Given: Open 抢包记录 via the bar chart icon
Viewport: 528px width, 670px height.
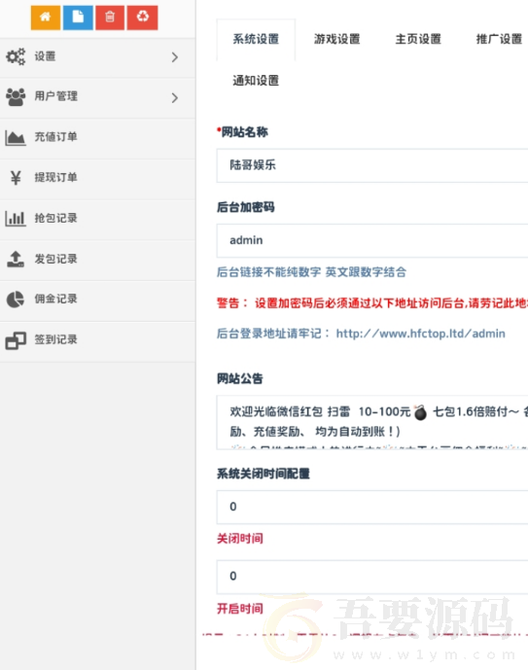Looking at the screenshot, I should point(16,219).
